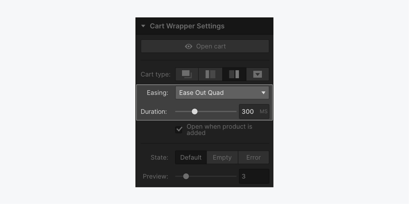Screen dimensions: 409x204
Task: Click the Preview slider handle
Action: click(186, 176)
